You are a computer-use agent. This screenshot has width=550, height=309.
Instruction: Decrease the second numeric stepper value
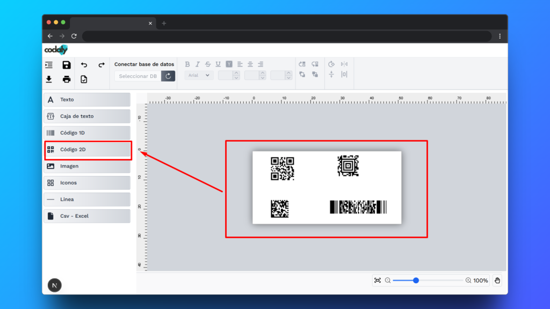pyautogui.click(x=262, y=77)
